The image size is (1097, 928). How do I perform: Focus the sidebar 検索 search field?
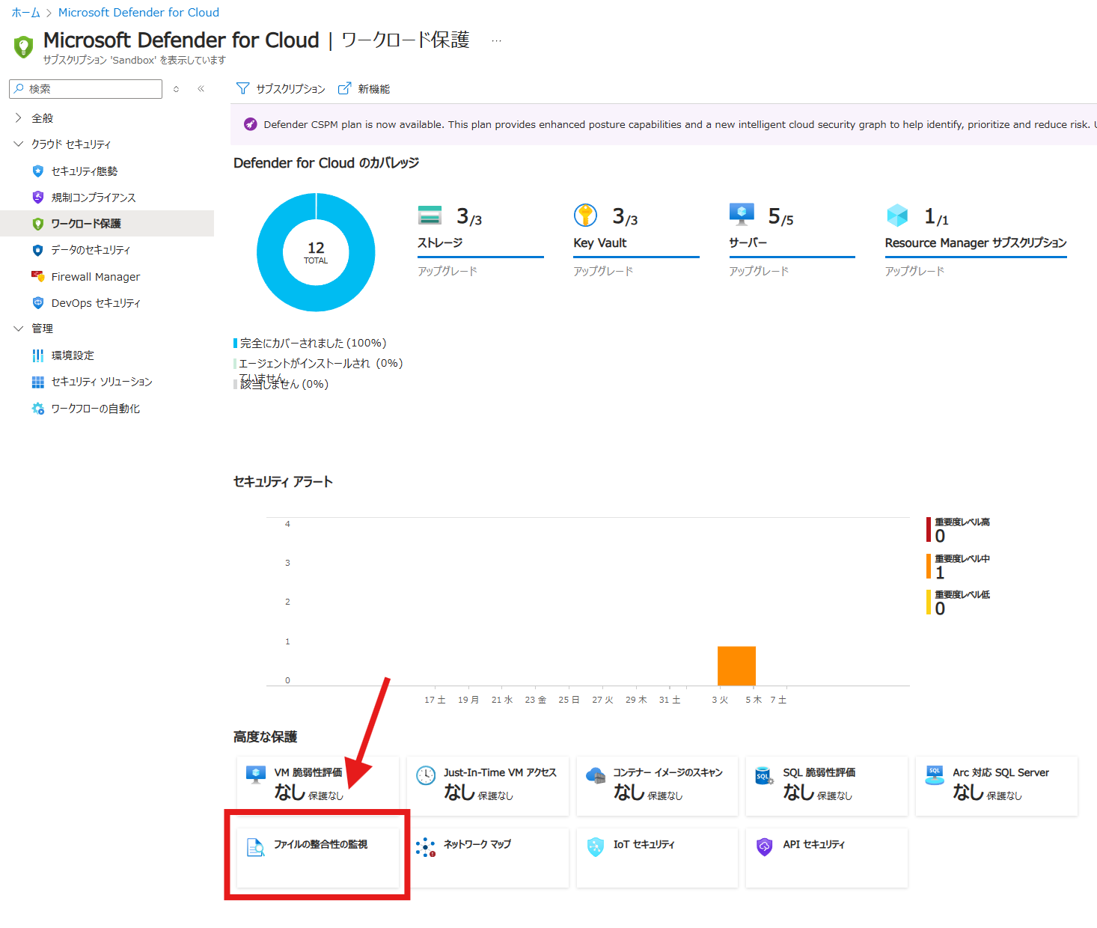pyautogui.click(x=85, y=89)
